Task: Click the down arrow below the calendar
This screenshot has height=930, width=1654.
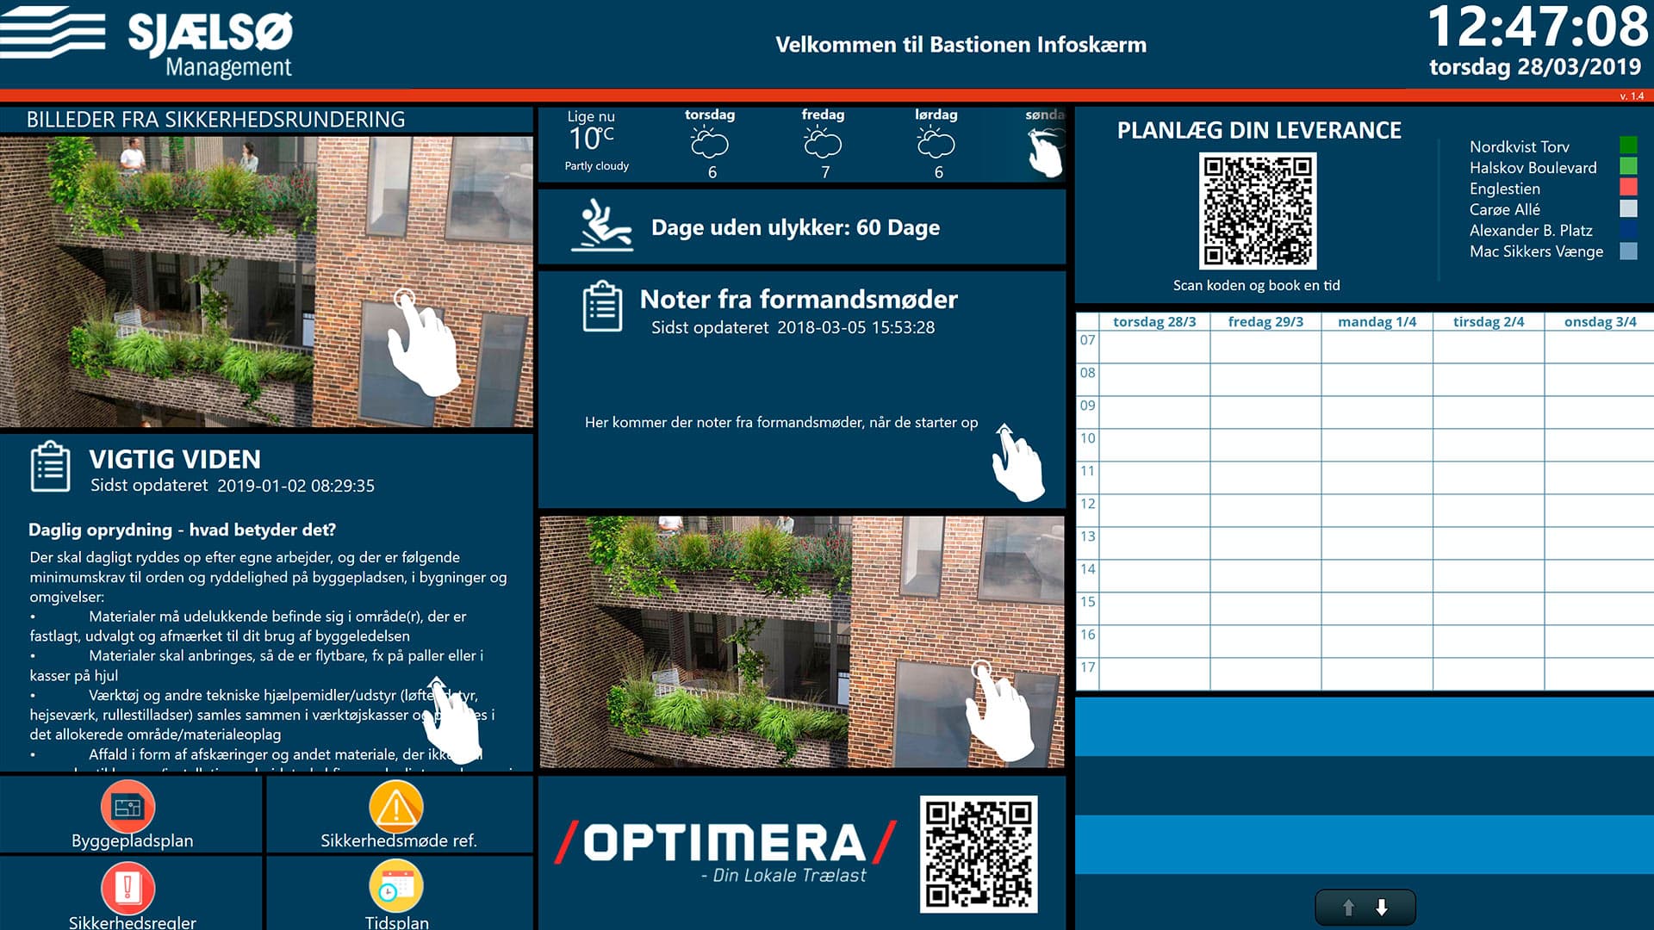Action: click(1382, 908)
